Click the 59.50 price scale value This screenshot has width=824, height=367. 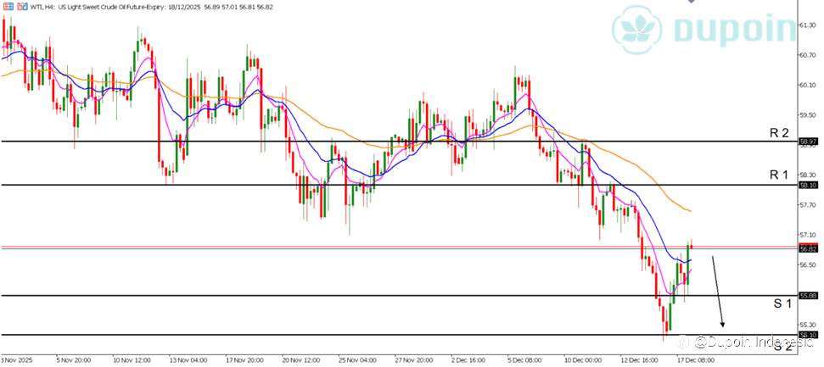tap(807, 115)
